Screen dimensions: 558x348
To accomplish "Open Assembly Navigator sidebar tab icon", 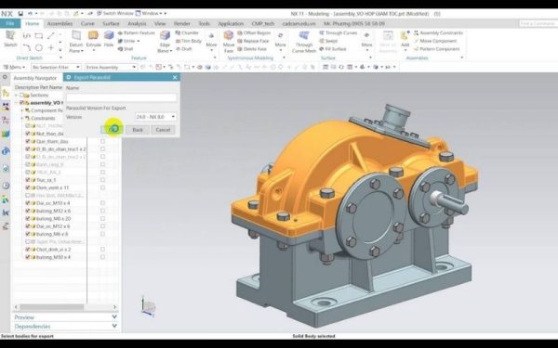I will 6,94.
